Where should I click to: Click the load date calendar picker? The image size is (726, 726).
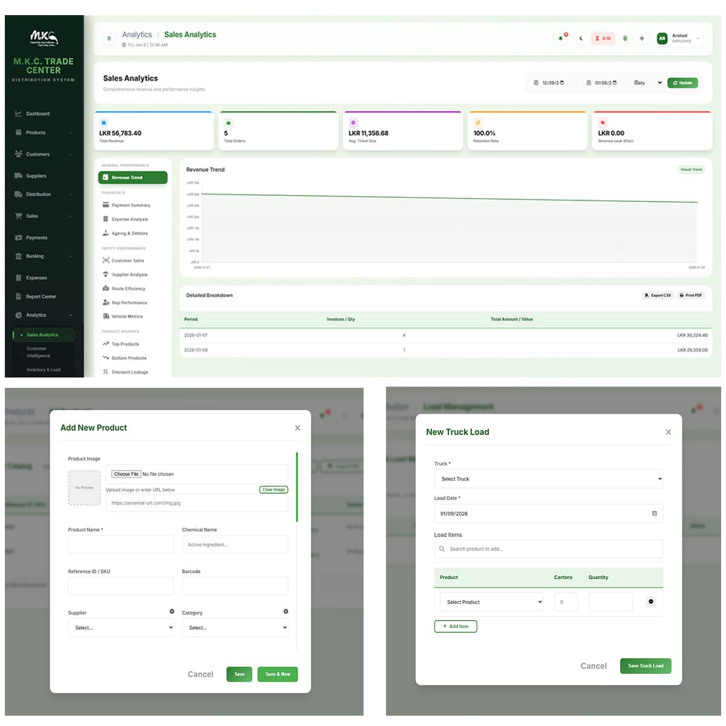pos(654,513)
